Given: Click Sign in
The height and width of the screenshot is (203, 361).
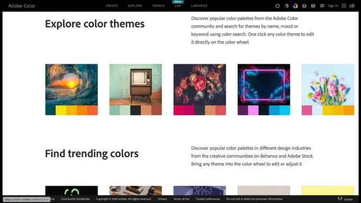Looking at the screenshot, I should click(x=333, y=6).
